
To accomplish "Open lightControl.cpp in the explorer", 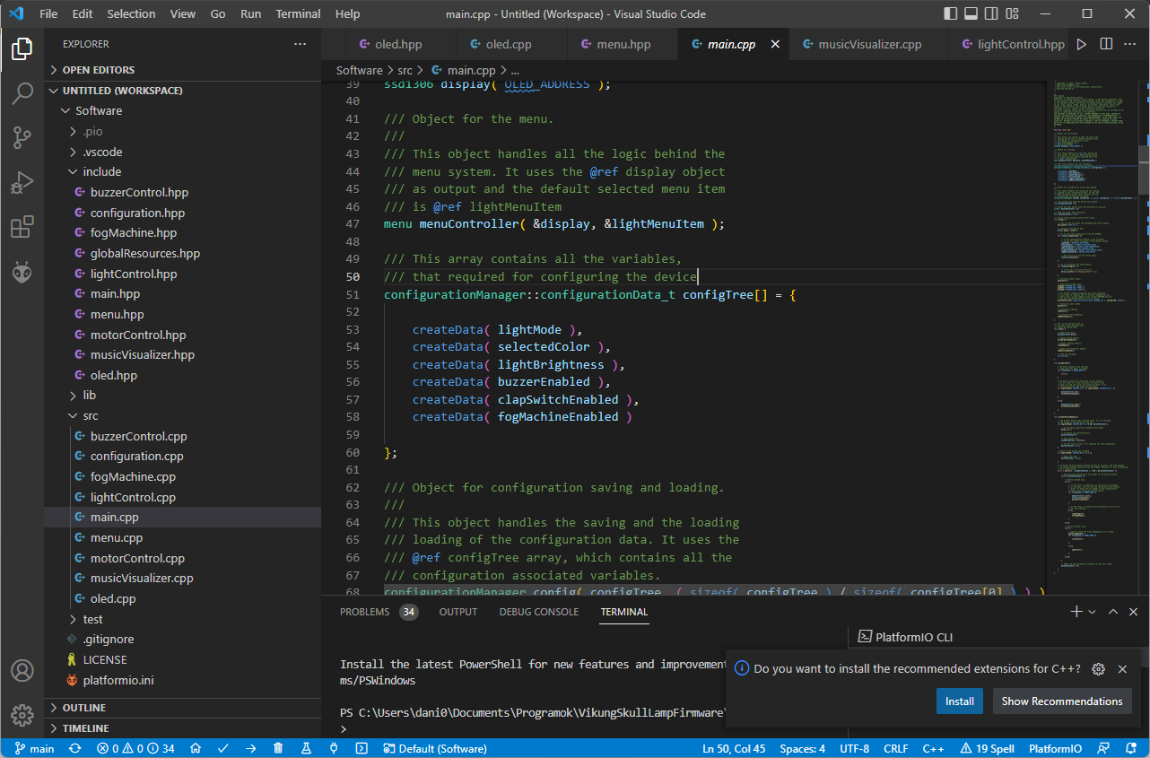I will (133, 497).
